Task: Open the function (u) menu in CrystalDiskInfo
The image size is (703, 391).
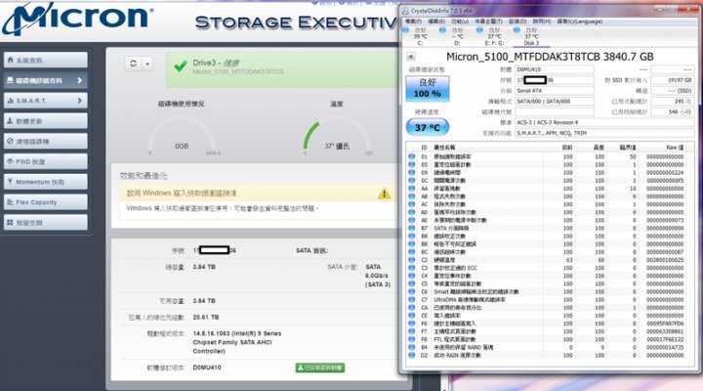Action: (460, 22)
